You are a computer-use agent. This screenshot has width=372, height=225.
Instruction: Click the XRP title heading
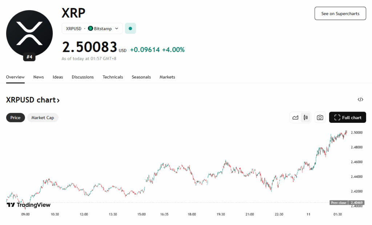(73, 13)
